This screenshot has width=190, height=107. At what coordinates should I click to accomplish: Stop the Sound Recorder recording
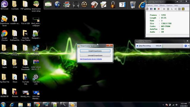pyautogui.click(x=144, y=46)
